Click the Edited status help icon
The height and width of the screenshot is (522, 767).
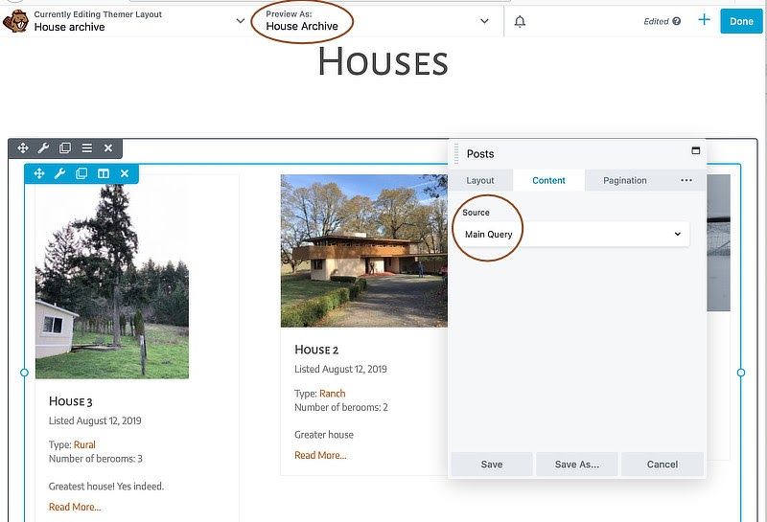pos(676,21)
